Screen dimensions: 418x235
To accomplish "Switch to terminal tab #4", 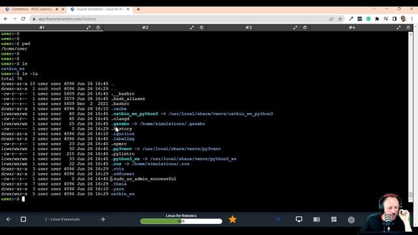I will click(x=352, y=27).
